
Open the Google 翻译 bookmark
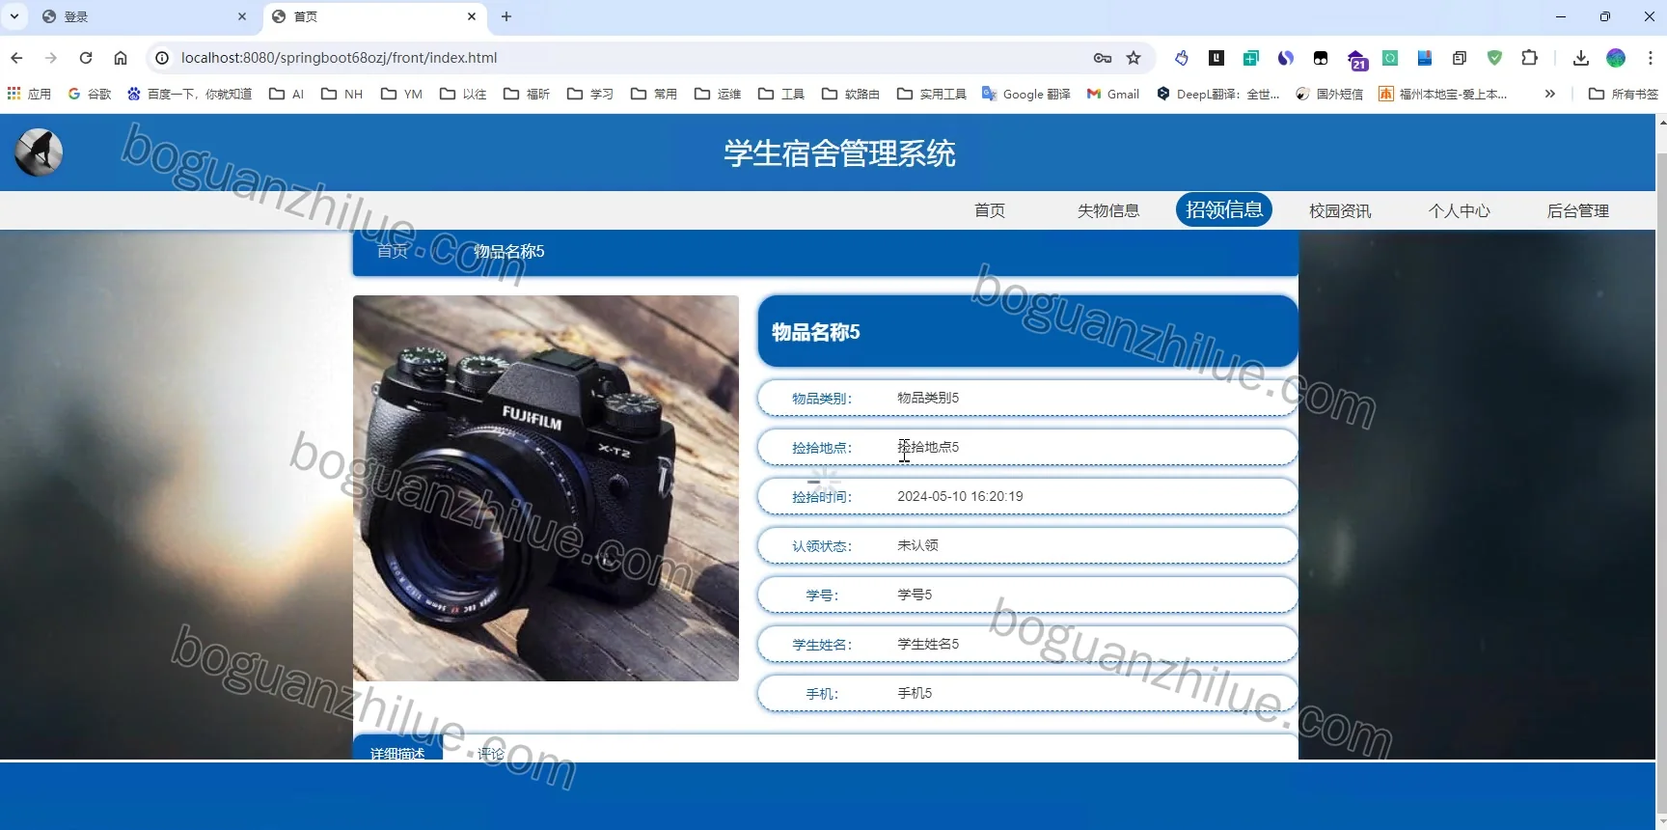coord(1026,94)
